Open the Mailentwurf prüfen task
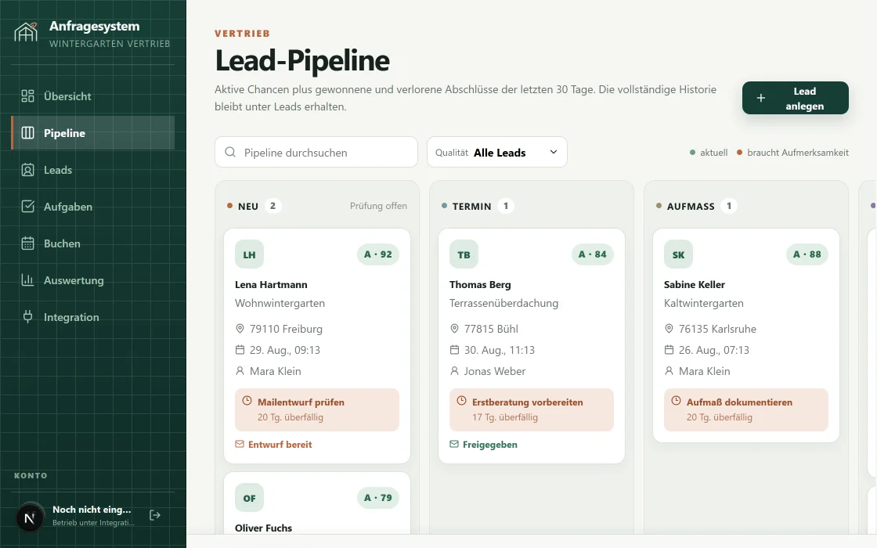Image resolution: width=877 pixels, height=548 pixels. (x=317, y=410)
